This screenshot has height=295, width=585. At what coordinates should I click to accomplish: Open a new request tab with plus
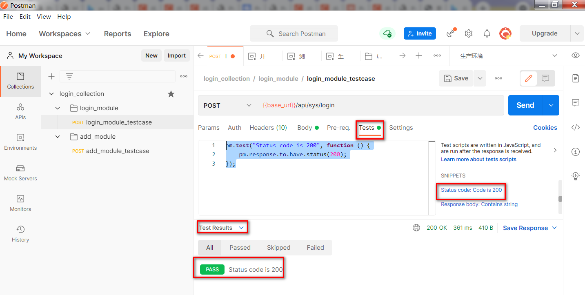tap(419, 55)
